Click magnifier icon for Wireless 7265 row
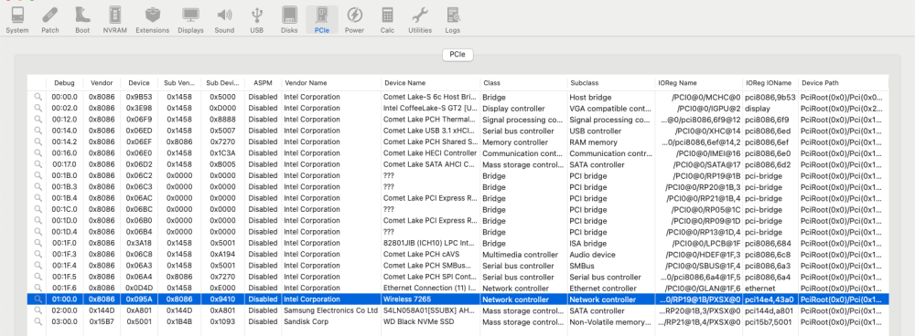The height and width of the screenshot is (336, 915). [x=38, y=299]
